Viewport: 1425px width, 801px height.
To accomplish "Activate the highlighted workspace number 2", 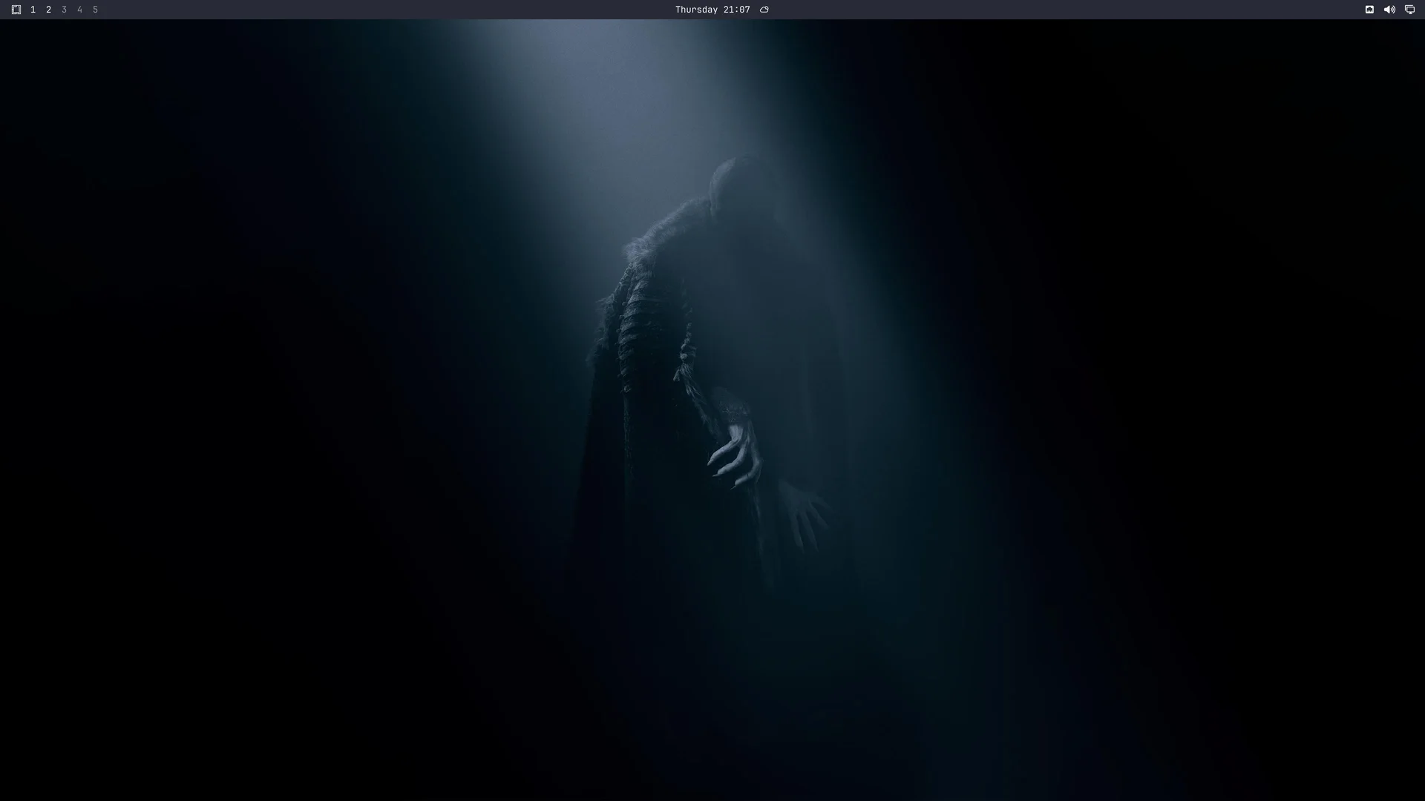I will point(48,10).
